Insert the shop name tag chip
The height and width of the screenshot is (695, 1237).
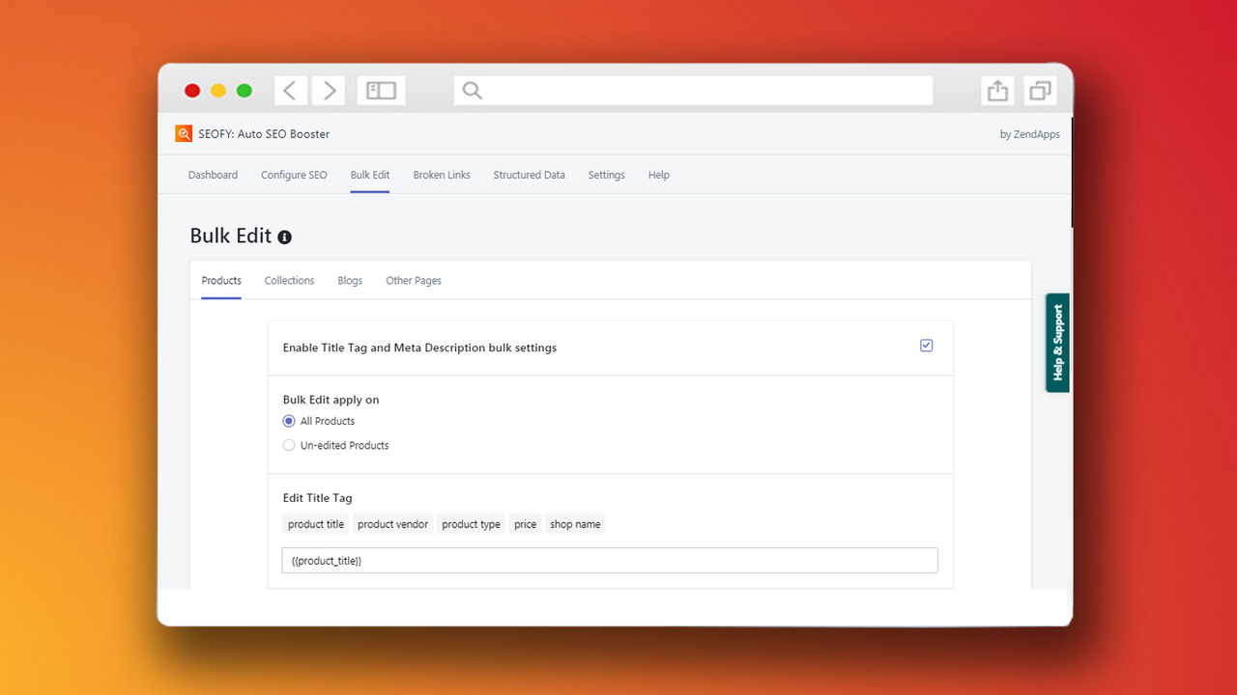[x=575, y=524]
